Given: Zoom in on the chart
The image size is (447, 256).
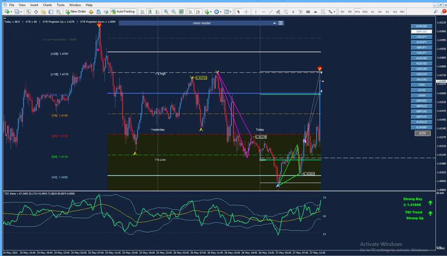Looking at the screenshot, I should point(166,12).
